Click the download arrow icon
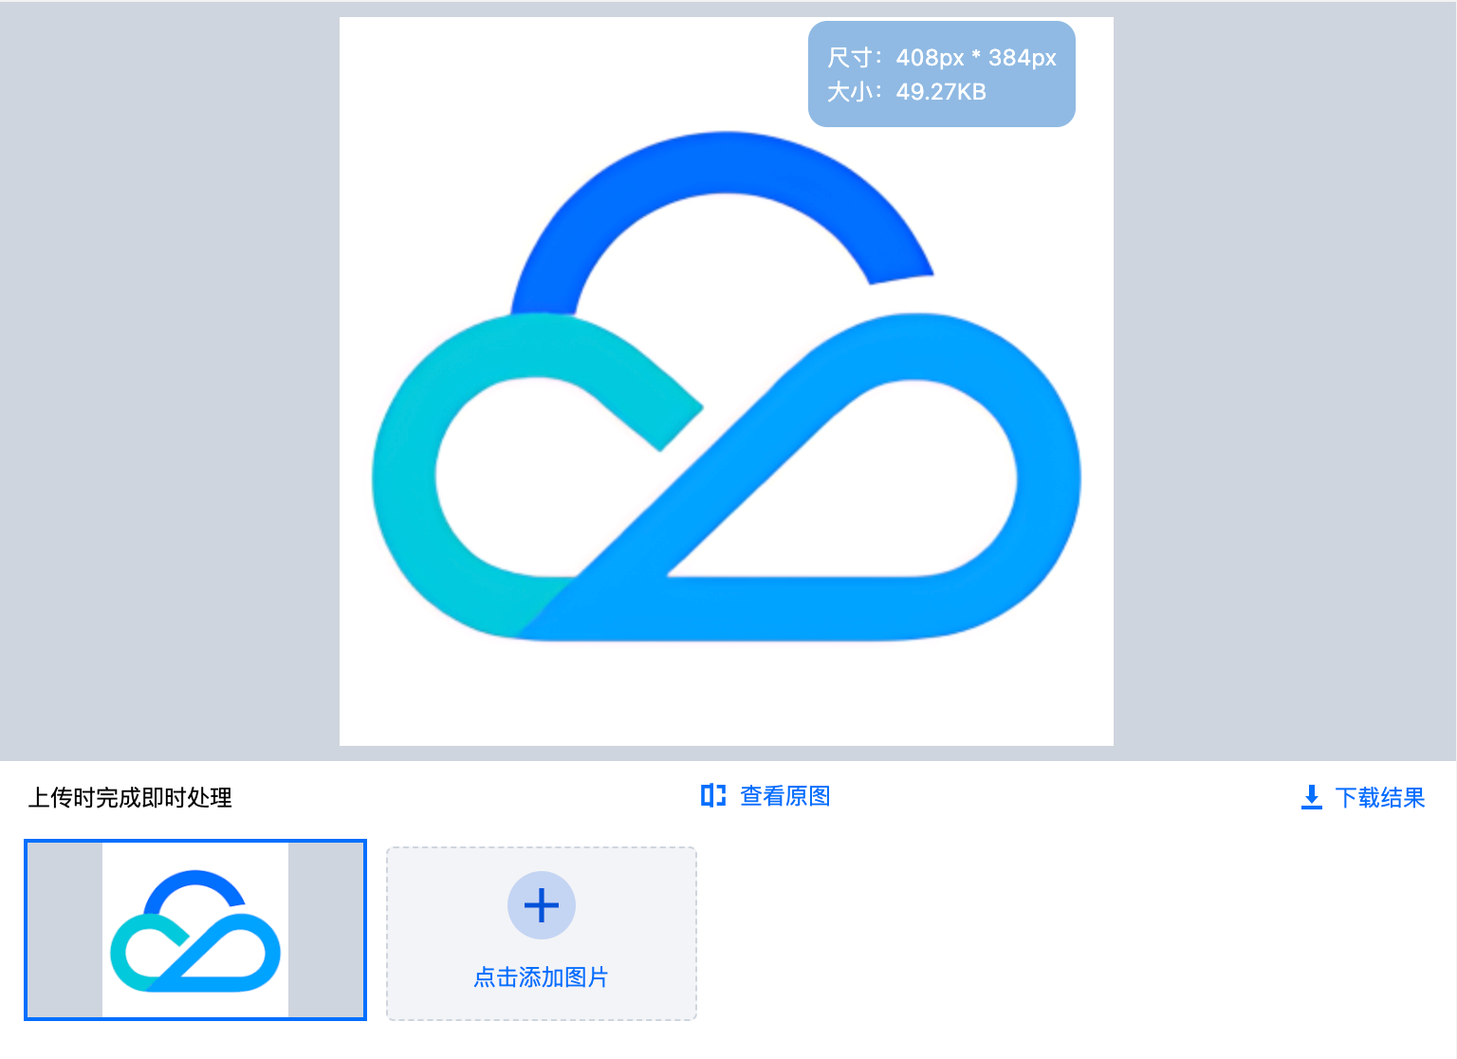This screenshot has height=1059, width=1457. [x=1312, y=797]
